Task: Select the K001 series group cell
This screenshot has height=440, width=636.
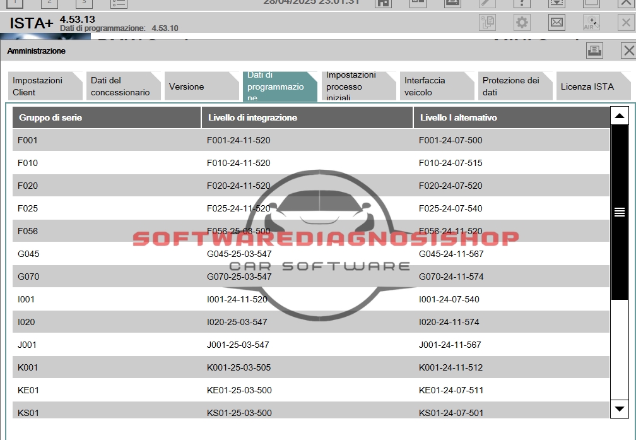Action: (x=28, y=367)
